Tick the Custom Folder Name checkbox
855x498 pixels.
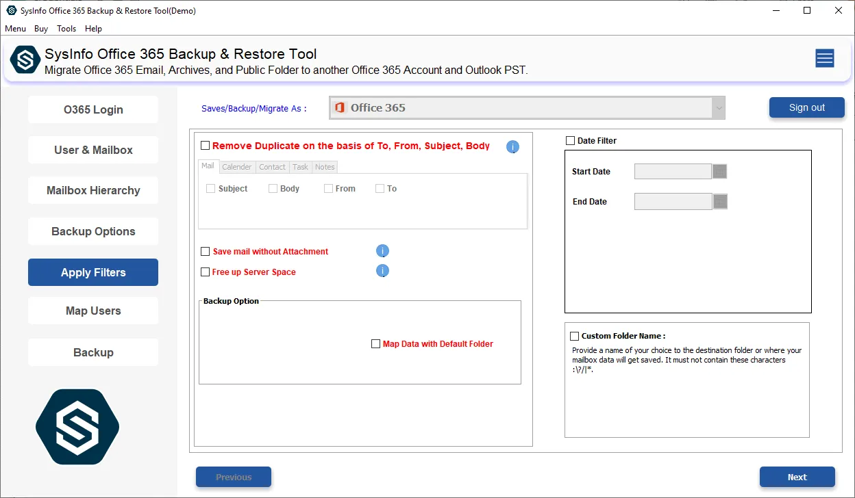pyautogui.click(x=574, y=336)
